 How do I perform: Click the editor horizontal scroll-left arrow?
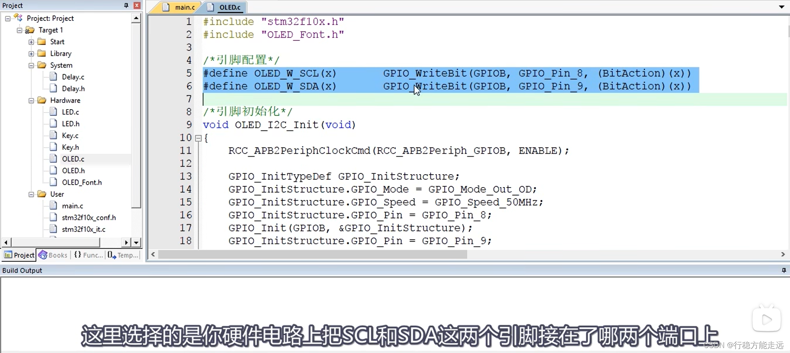(153, 255)
